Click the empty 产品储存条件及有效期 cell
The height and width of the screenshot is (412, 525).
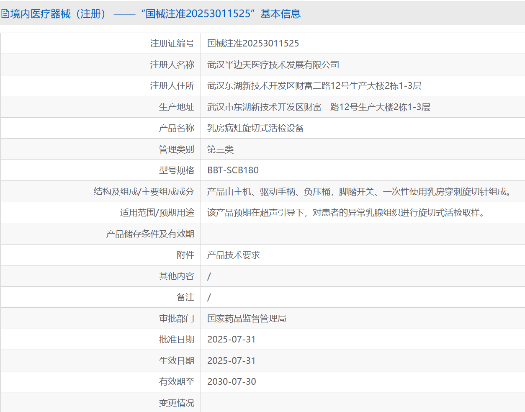pos(362,234)
